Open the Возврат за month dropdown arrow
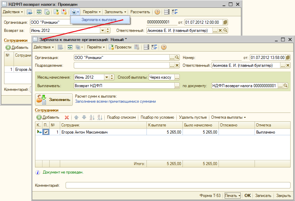Viewport: 295px width, 201px height. click(103, 31)
